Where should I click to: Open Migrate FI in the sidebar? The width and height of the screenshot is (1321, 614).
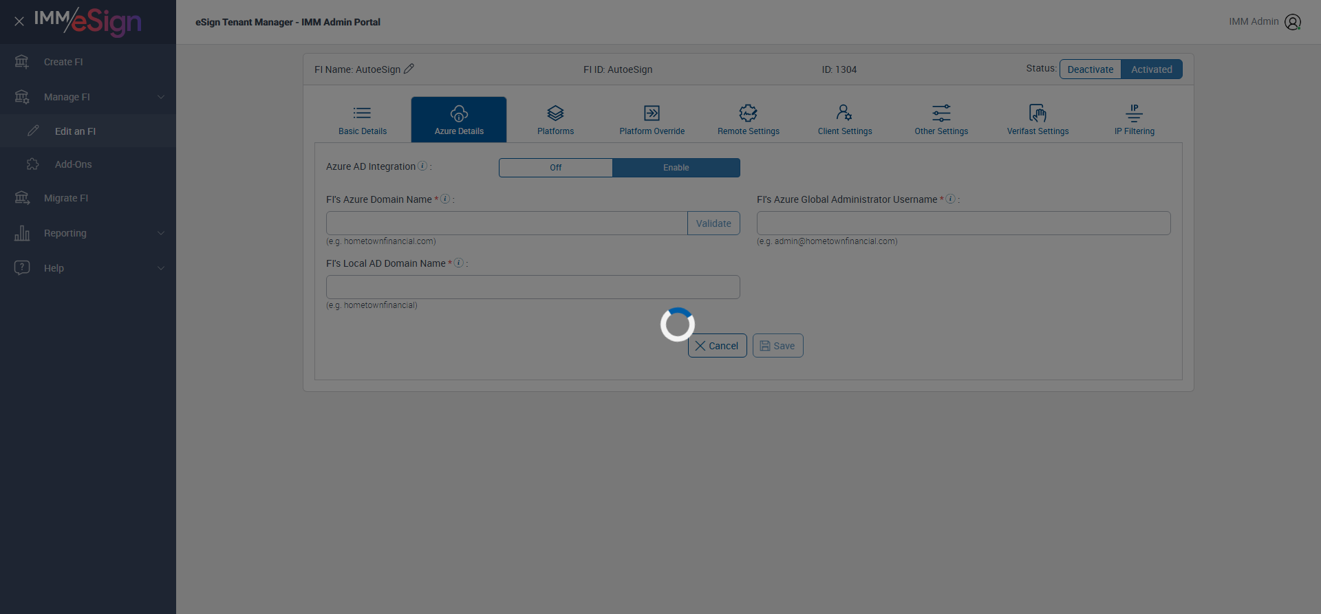[x=88, y=198]
